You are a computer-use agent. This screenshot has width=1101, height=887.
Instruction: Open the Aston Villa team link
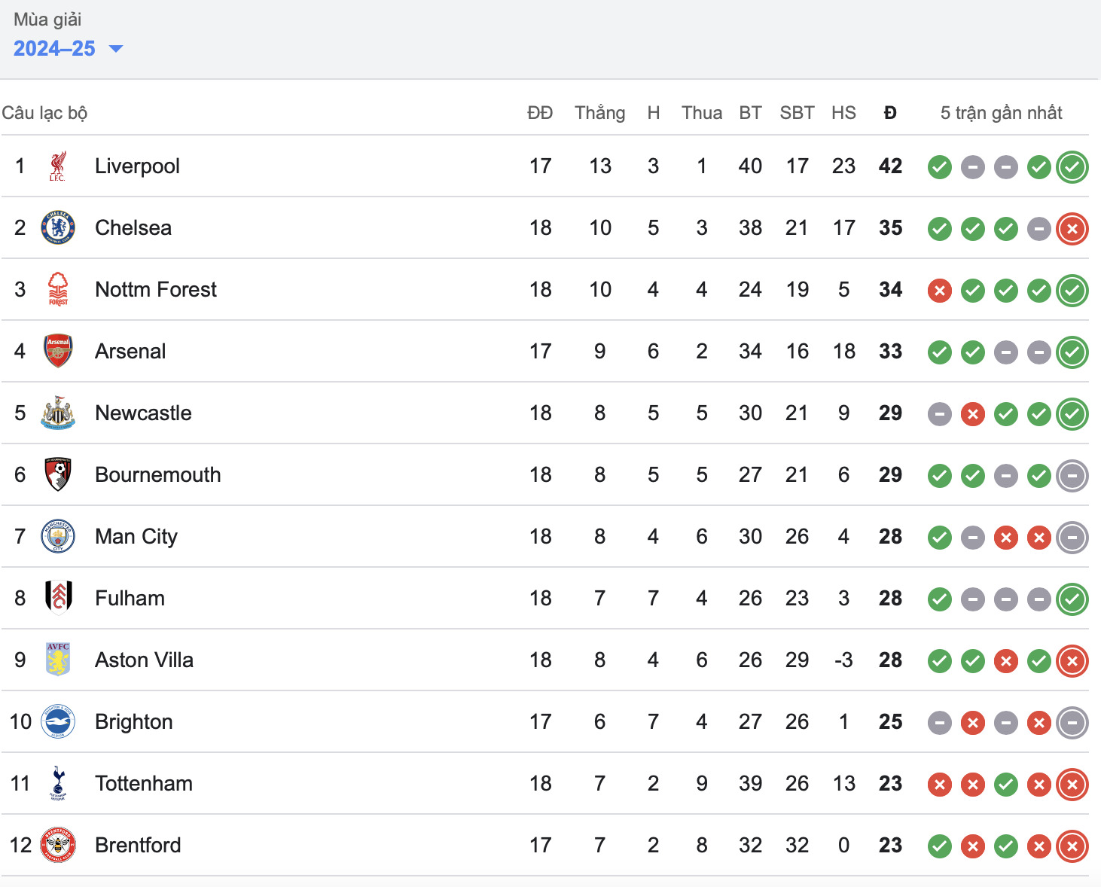(144, 660)
